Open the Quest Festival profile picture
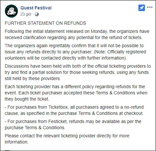The height and width of the screenshot is (151, 156). coord(11,11)
